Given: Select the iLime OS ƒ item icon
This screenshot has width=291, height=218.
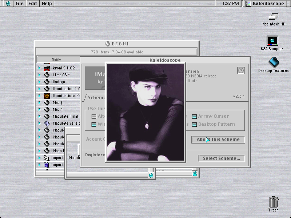Looking at the screenshot, I should tap(47, 75).
